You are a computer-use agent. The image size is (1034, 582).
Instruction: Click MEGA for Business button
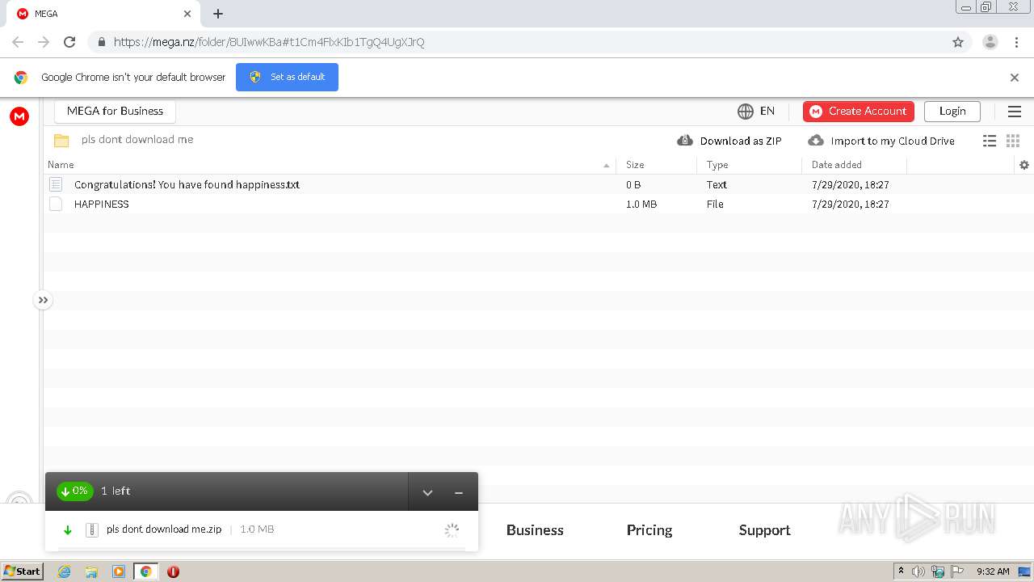[115, 112]
